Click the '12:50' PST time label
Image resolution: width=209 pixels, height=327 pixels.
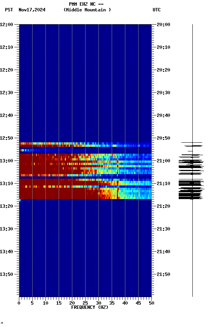6,138
